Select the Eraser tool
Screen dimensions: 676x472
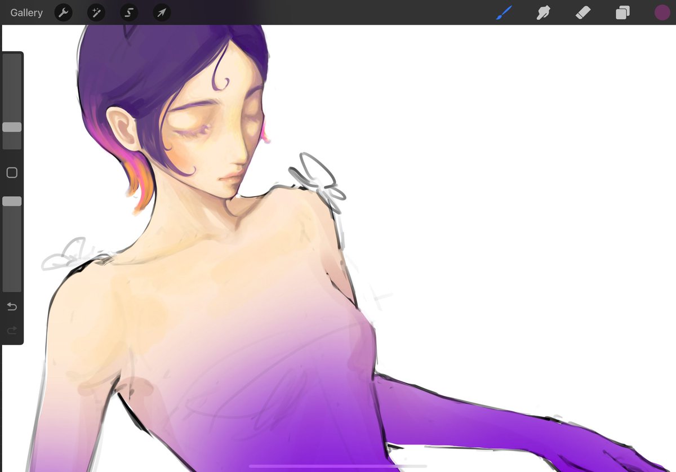583,12
